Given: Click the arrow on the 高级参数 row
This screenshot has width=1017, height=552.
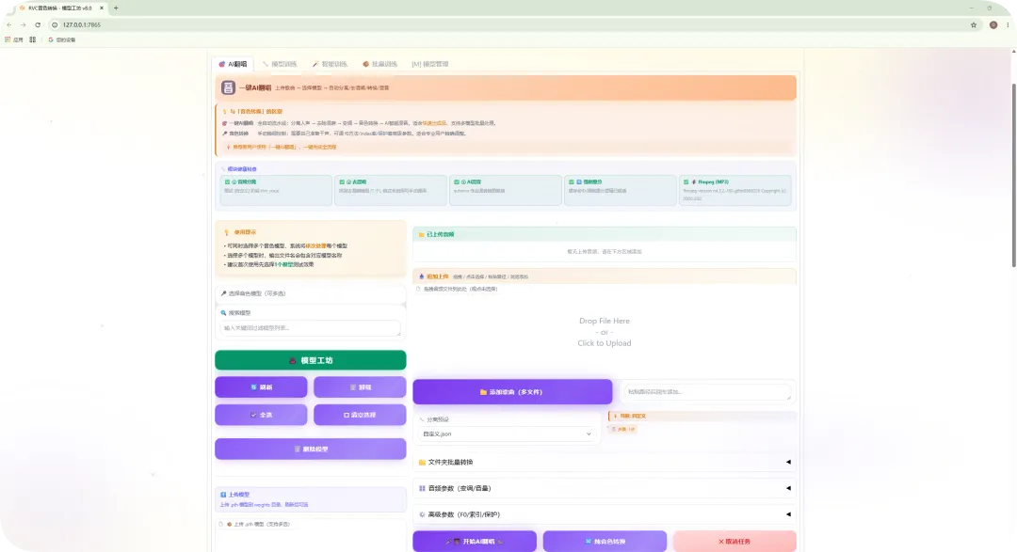Looking at the screenshot, I should coord(789,514).
